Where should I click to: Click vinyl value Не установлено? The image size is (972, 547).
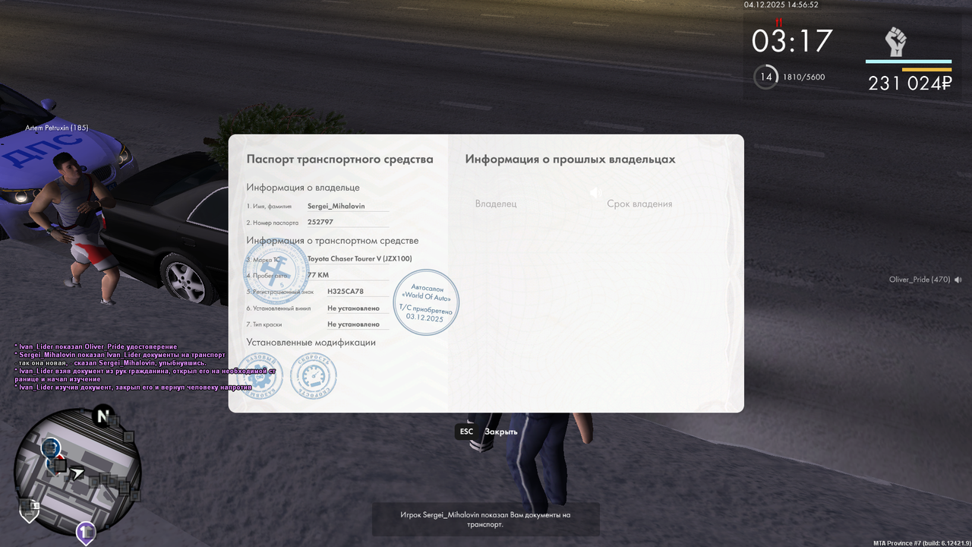[x=353, y=308]
